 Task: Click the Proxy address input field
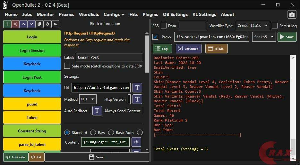click(x=212, y=37)
